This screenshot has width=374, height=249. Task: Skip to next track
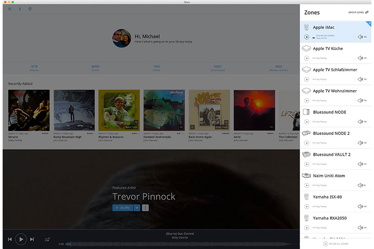point(32,239)
